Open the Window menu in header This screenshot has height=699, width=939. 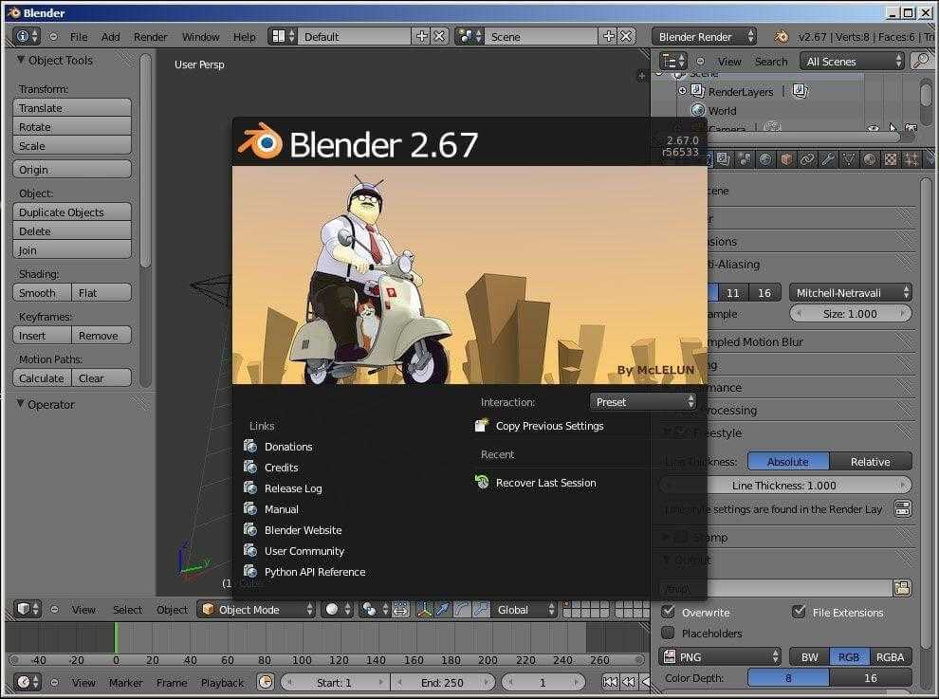[x=200, y=37]
